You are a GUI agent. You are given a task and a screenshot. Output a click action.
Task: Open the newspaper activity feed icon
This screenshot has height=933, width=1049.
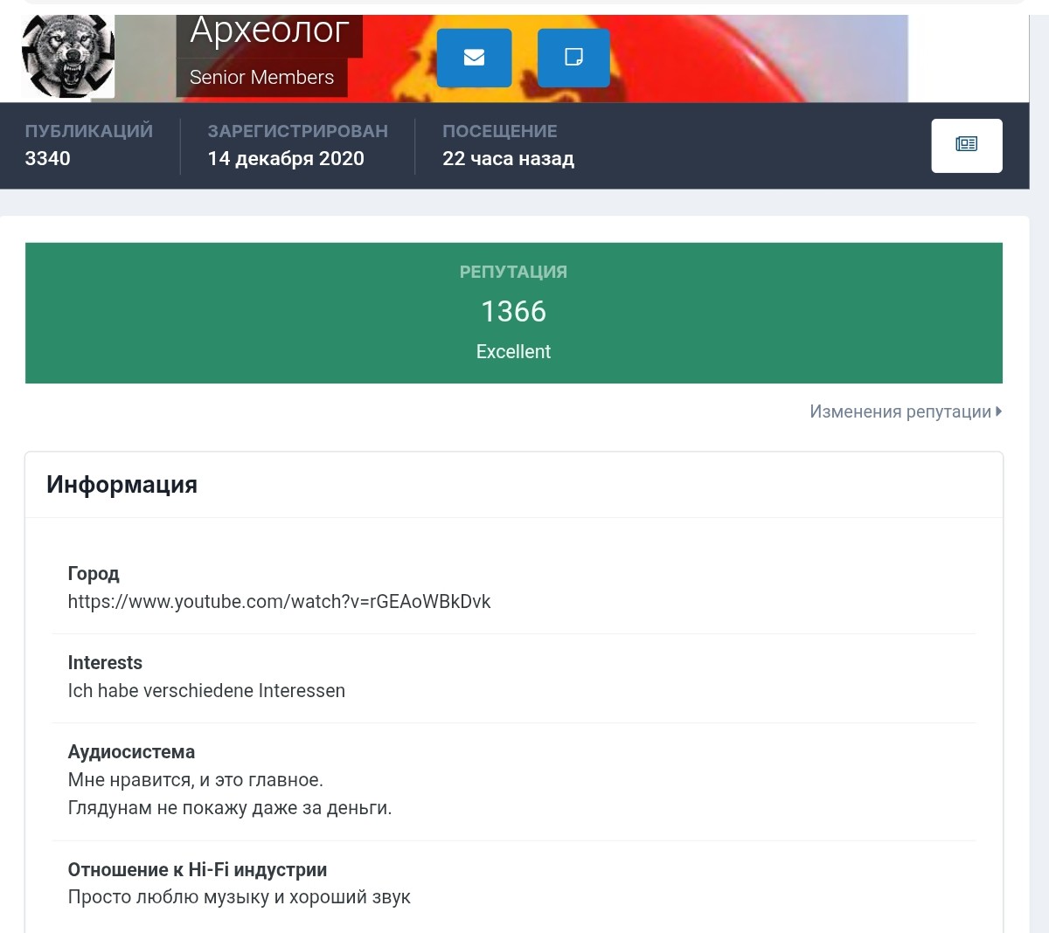click(x=966, y=145)
